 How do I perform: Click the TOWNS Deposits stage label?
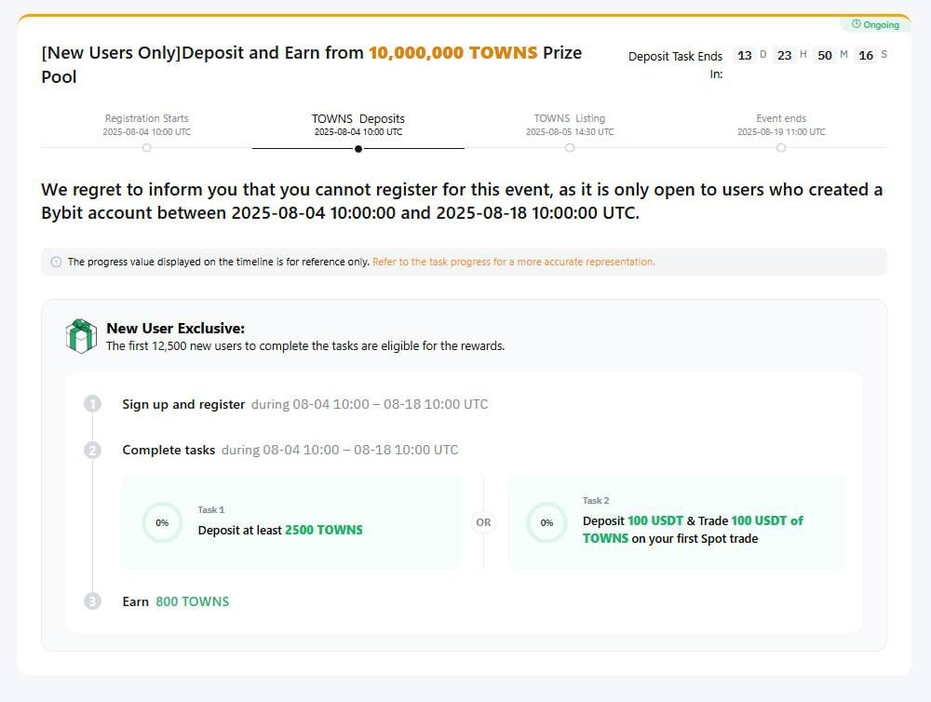[x=358, y=119]
